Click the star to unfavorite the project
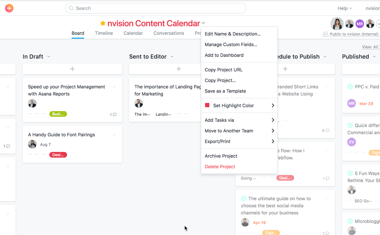380x235 pixels. pyautogui.click(x=103, y=23)
